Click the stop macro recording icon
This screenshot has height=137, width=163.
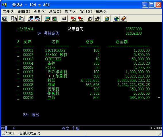pyautogui.click(x=81, y=19)
